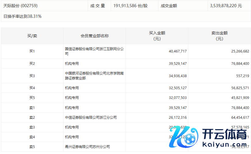The width and height of the screenshot is (251, 154).
Task: Select the 天际股份 (002759) stock name
Action: coord(20,6)
